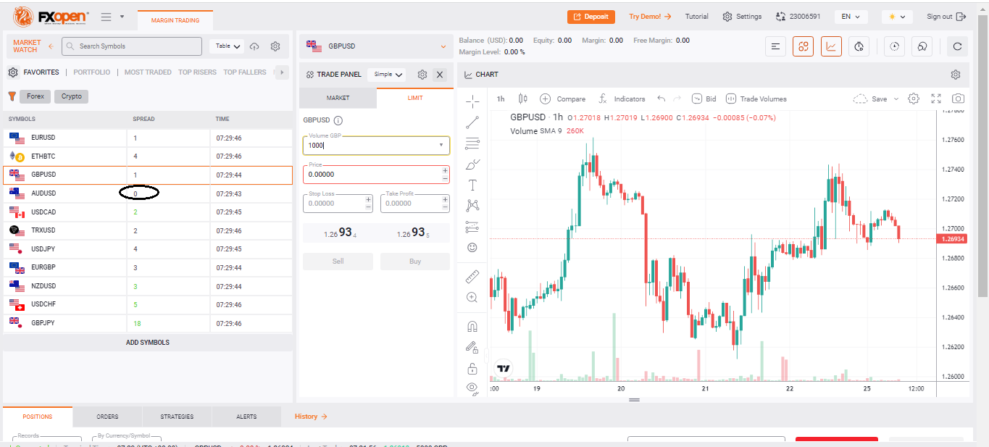
Task: Open Market Watch settings gear
Action: point(275,46)
